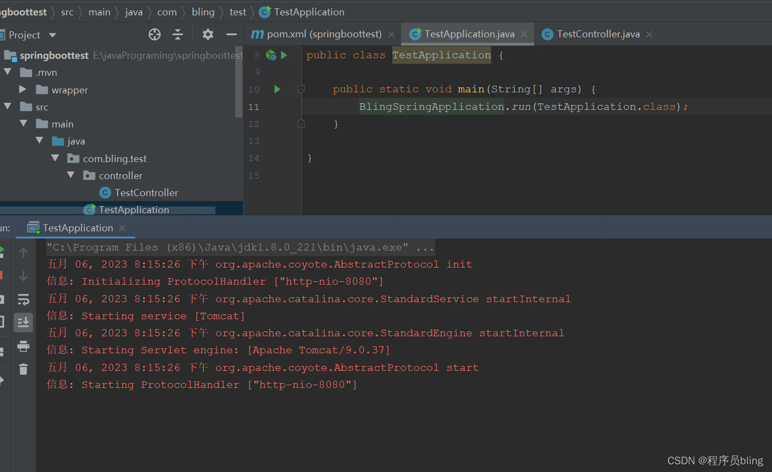The image size is (772, 472).
Task: Close the TestApplication.java tab
Action: [524, 34]
